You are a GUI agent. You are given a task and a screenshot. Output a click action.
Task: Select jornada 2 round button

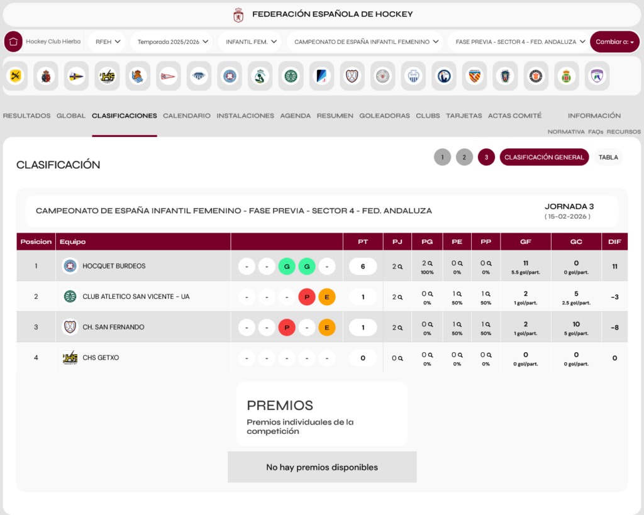click(464, 157)
